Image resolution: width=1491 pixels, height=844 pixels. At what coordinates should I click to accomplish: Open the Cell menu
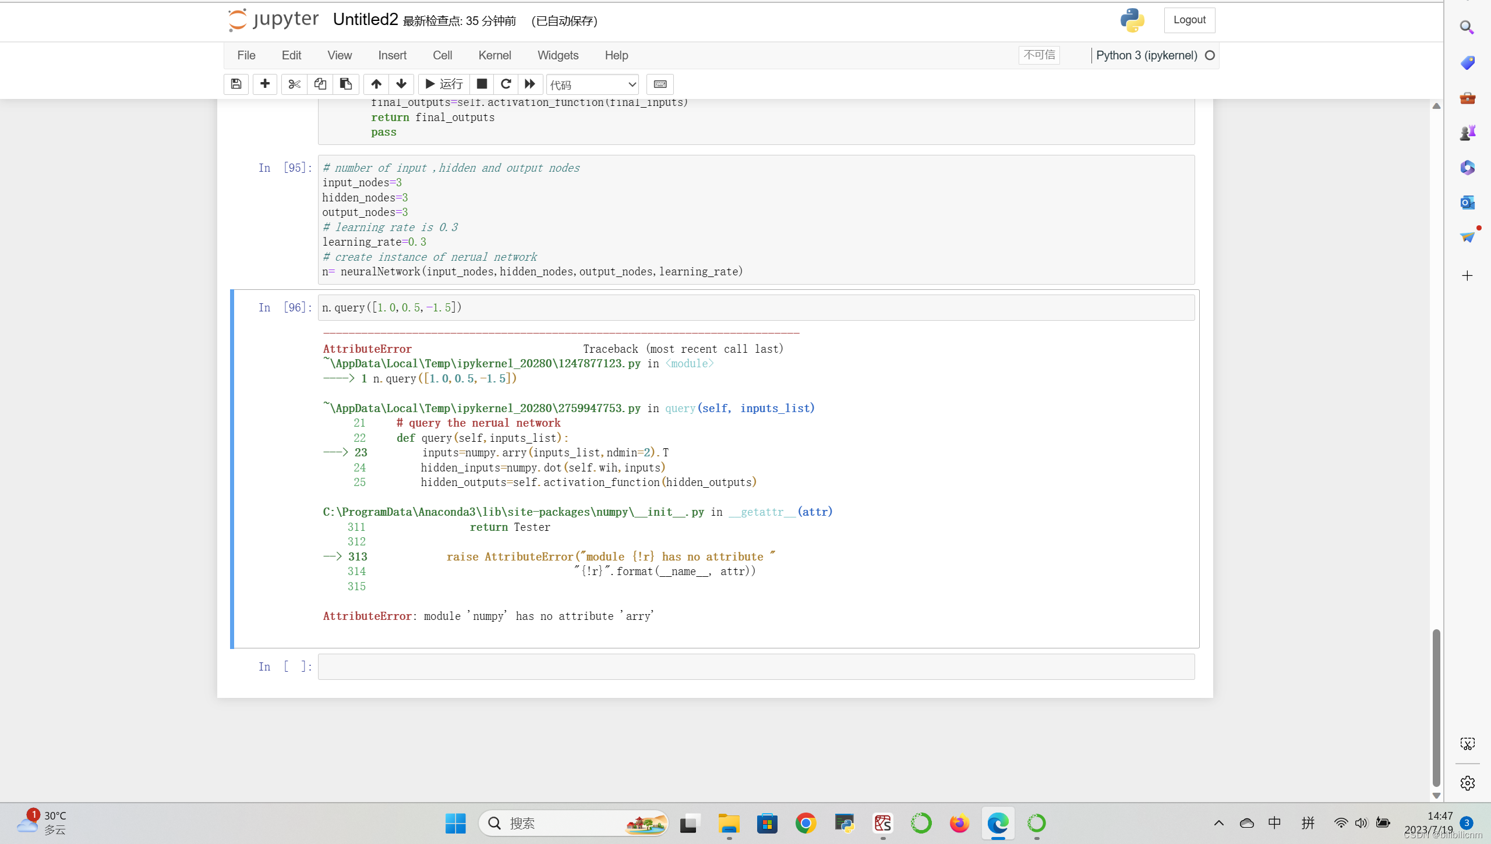click(x=442, y=55)
